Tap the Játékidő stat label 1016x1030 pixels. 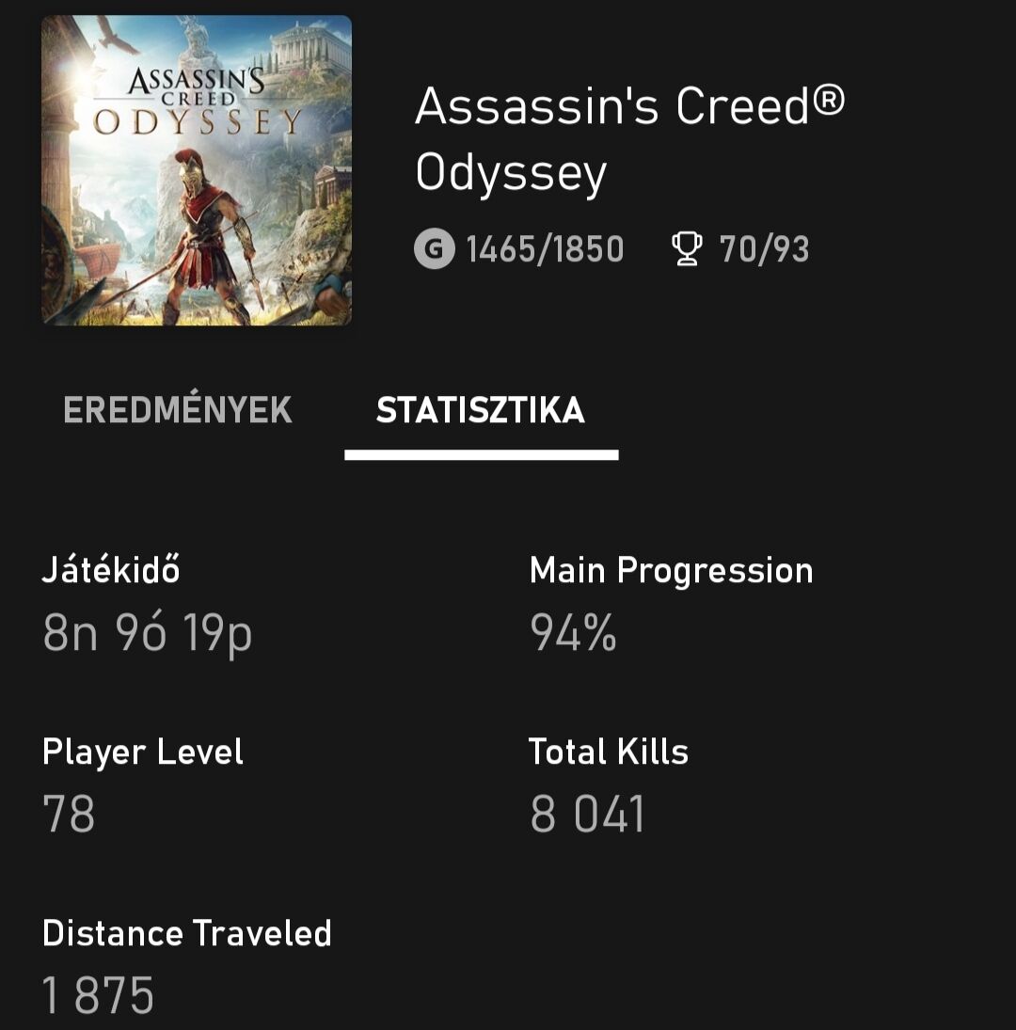click(x=111, y=570)
